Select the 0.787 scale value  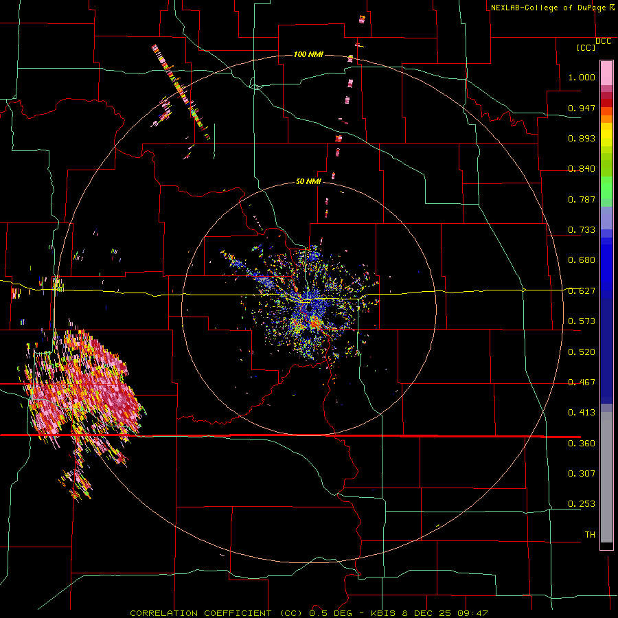(582, 199)
